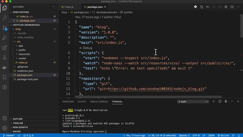Image resolution: width=243 pixels, height=137 pixels.
Task: Click the master branch in status bar
Action: pyautogui.click(x=9, y=135)
